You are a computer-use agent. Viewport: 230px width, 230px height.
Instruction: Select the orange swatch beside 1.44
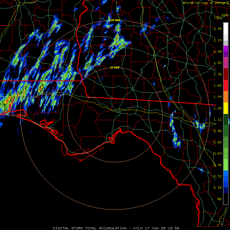226,97
